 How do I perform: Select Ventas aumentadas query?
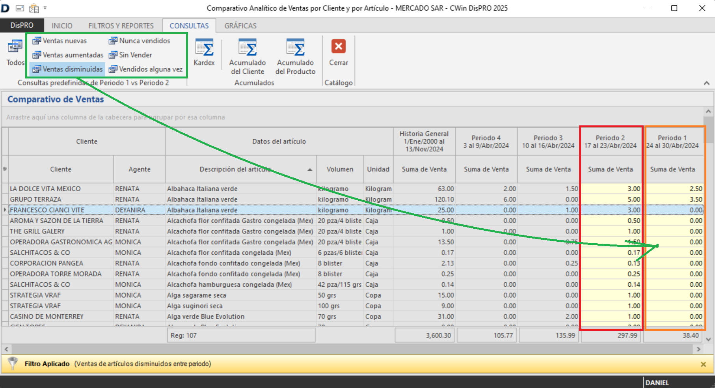(68, 55)
